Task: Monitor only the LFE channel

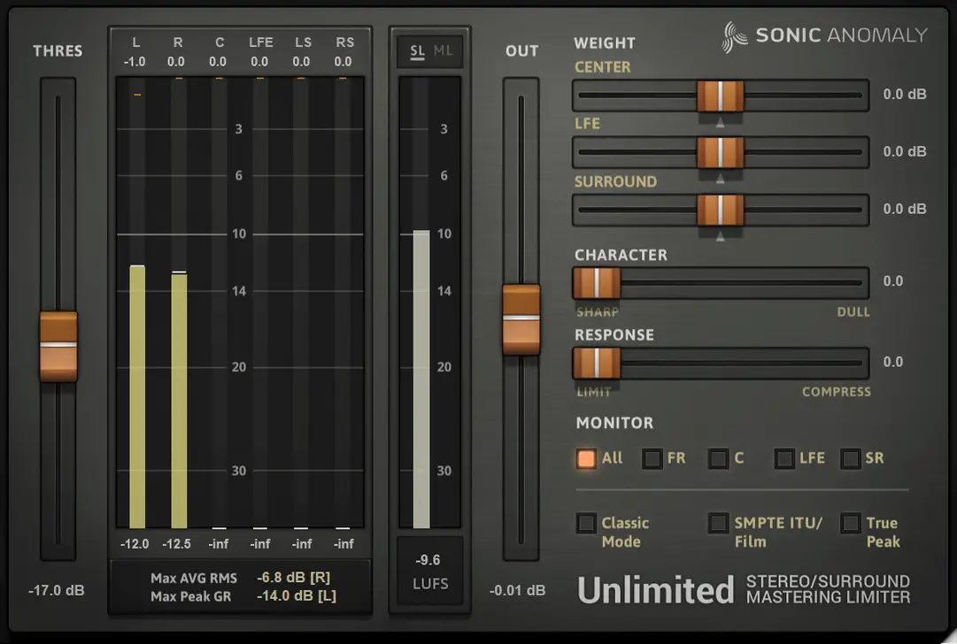Action: [783, 459]
